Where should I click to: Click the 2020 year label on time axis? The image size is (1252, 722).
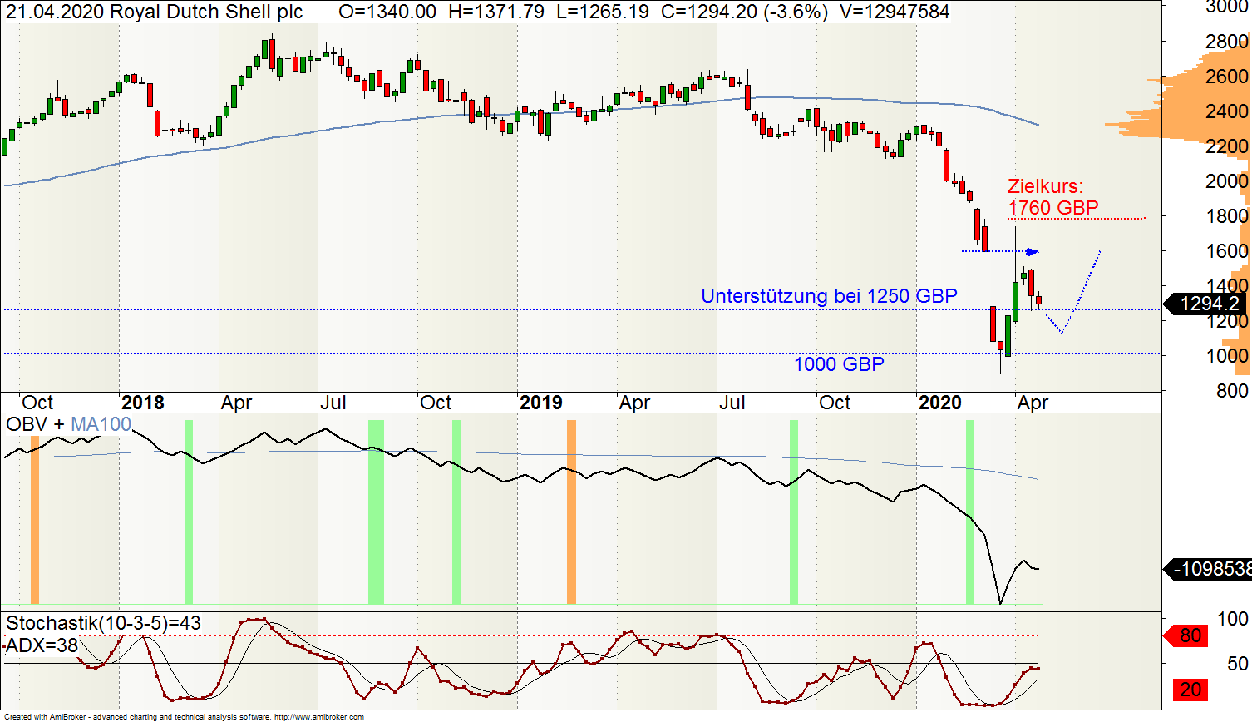pos(940,403)
